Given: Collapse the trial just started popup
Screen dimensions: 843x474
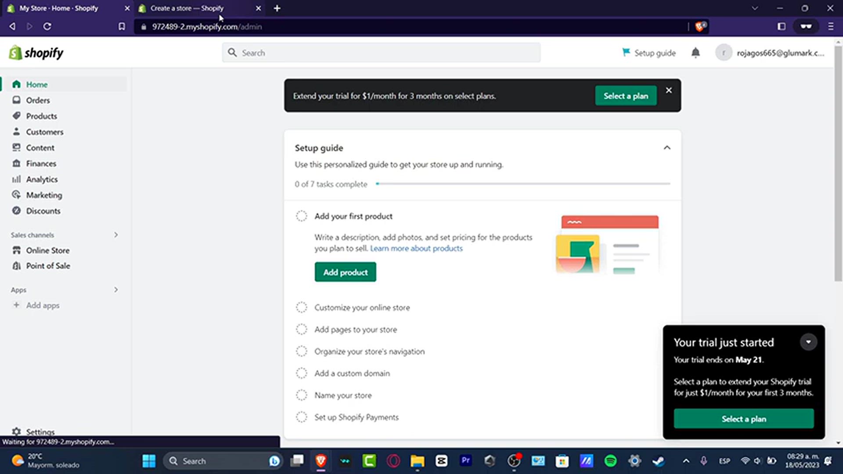Looking at the screenshot, I should coord(808,342).
